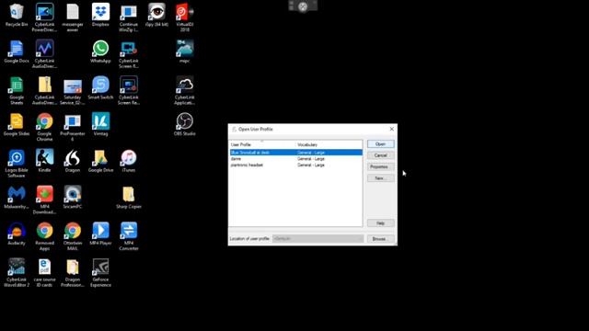Open the Google Drive shortcut

click(100, 161)
